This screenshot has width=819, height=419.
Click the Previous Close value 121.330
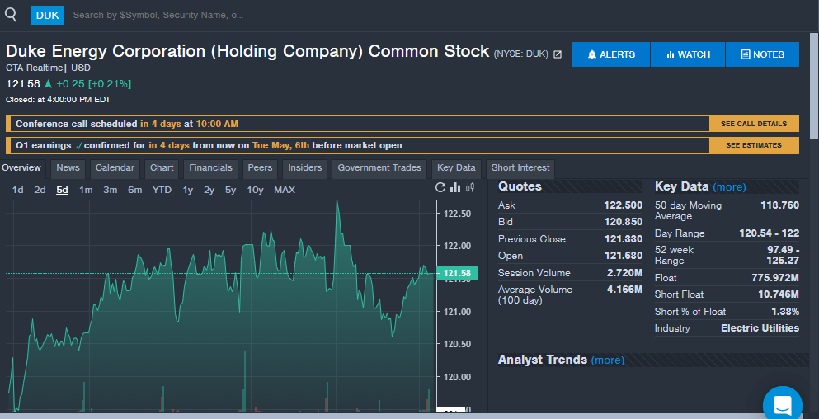tap(624, 238)
